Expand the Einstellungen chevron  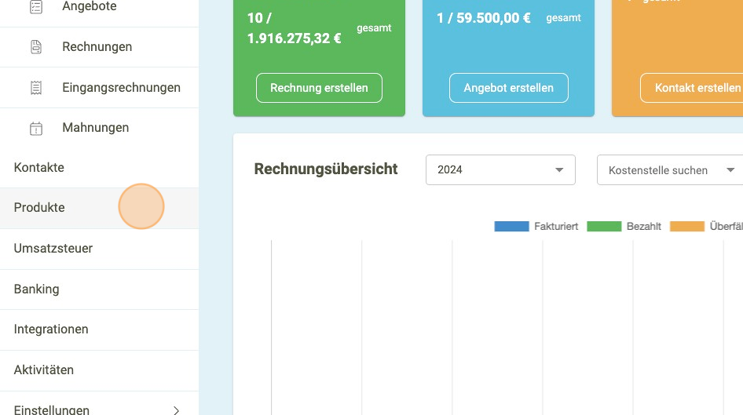point(176,410)
